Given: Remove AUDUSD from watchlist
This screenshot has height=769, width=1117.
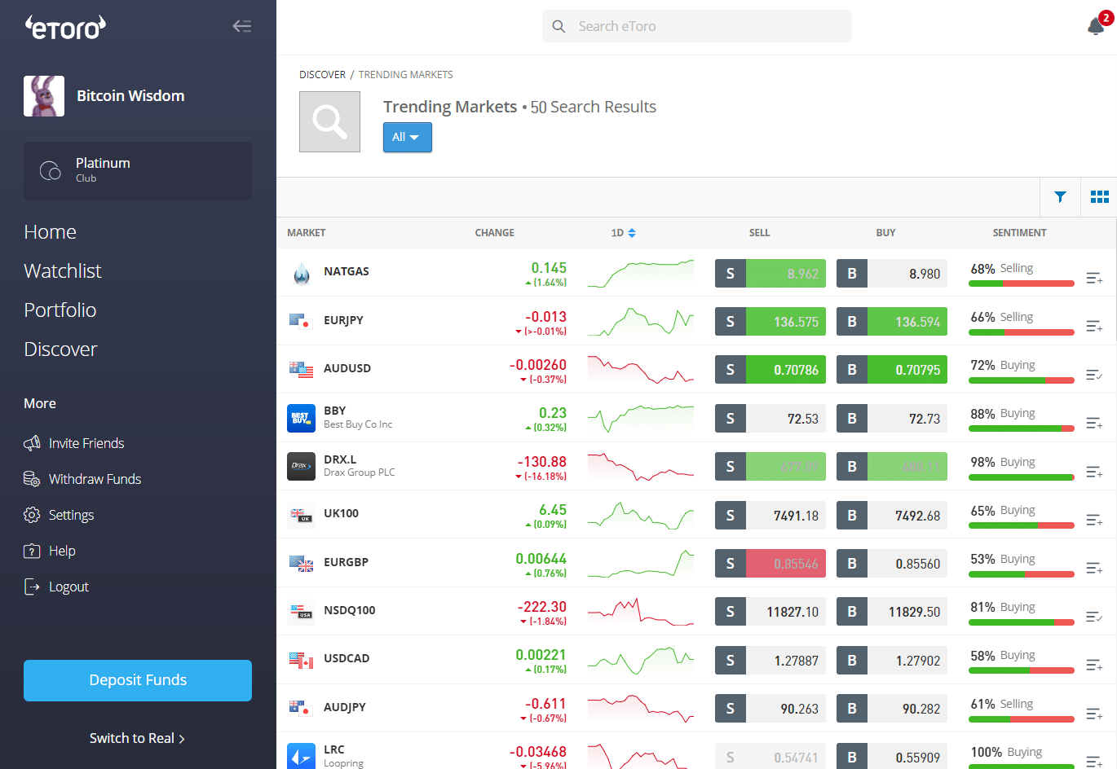Looking at the screenshot, I should tap(1094, 375).
